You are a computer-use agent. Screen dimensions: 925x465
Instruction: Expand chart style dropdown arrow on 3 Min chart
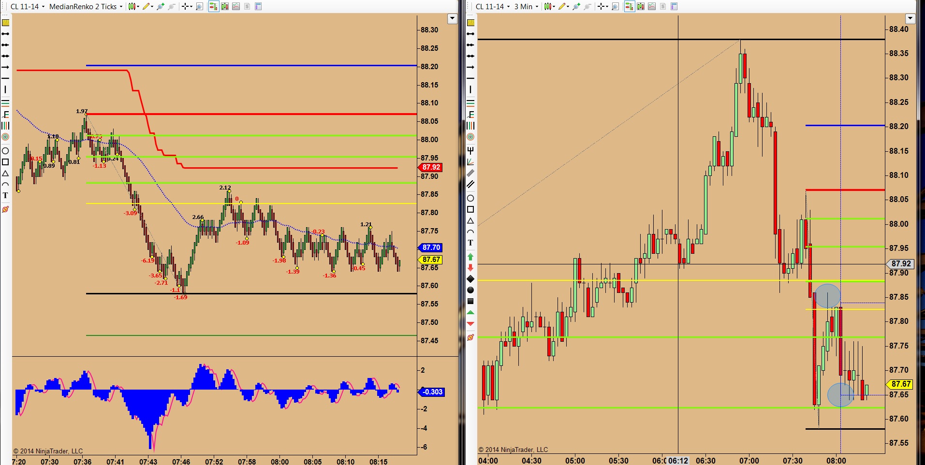click(x=554, y=7)
